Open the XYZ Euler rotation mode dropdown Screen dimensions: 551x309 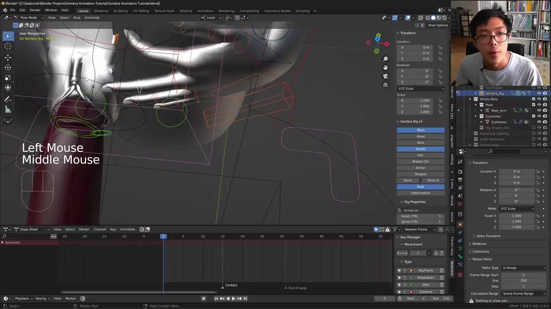coord(421,88)
